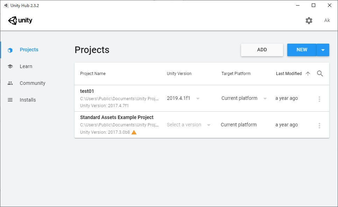
Task: Open Select a version dropdown
Action: pos(189,125)
